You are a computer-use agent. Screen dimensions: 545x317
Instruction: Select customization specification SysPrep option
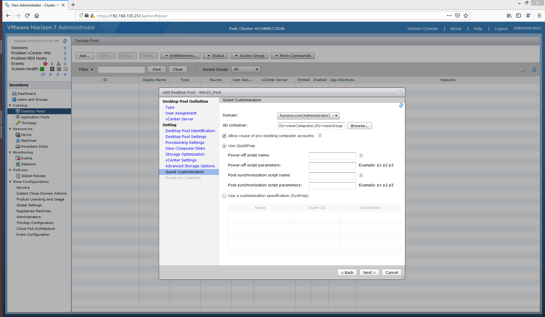click(224, 196)
